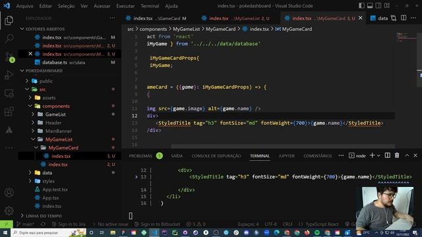Click Sign in to Bitbucket status item
Viewport: 422px width, 237px height.
click(x=158, y=224)
